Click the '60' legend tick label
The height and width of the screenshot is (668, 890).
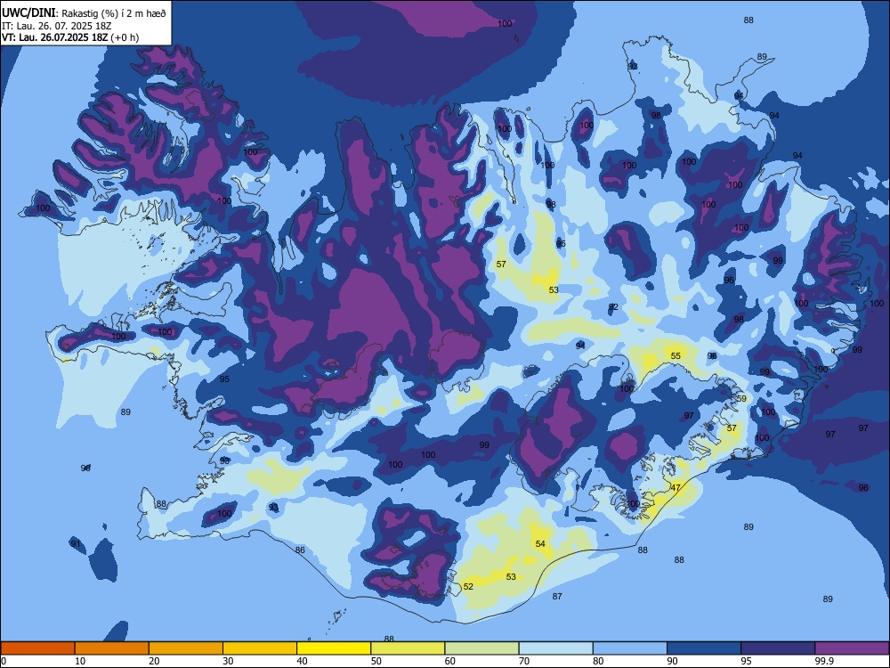[450, 661]
